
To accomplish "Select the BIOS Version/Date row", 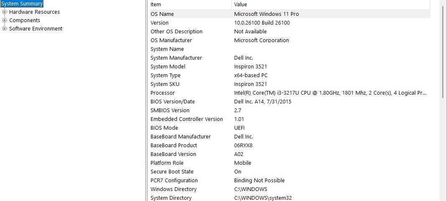I will tap(290, 101).
